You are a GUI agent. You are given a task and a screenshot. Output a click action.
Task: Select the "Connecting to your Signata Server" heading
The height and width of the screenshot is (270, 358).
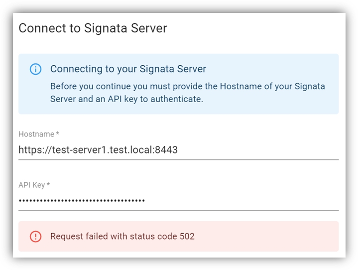tap(128, 69)
